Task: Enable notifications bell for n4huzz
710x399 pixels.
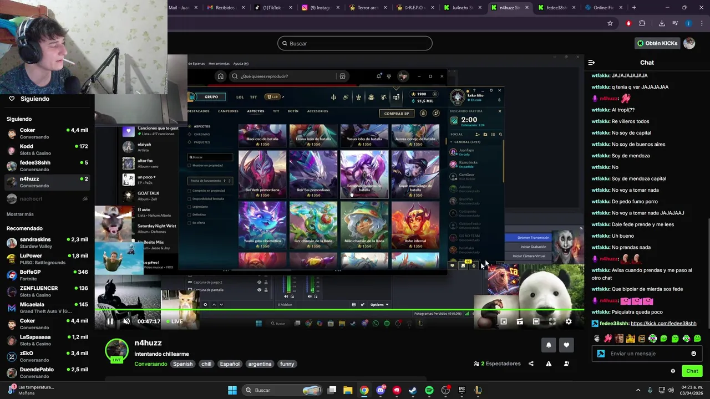Action: tap(549, 345)
